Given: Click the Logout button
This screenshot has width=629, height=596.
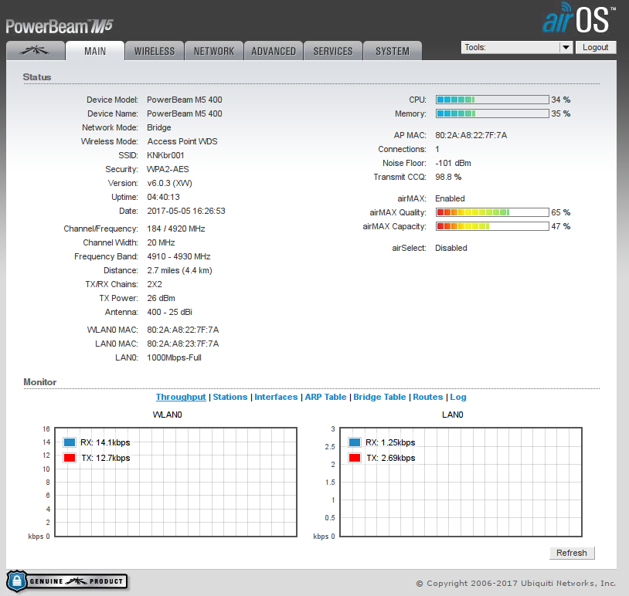Looking at the screenshot, I should pyautogui.click(x=596, y=47).
